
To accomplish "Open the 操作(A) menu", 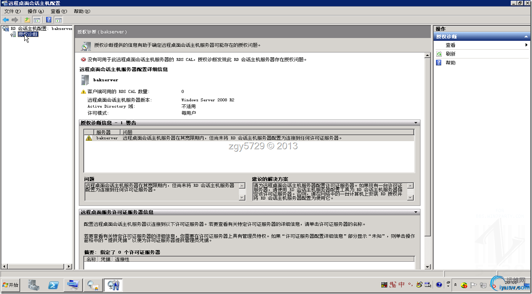I will (36, 11).
